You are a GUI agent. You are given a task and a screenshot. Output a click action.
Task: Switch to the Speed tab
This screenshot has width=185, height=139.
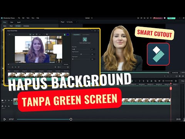click(19, 22)
